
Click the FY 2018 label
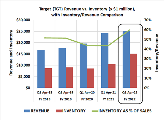pyautogui.click(x=45, y=99)
